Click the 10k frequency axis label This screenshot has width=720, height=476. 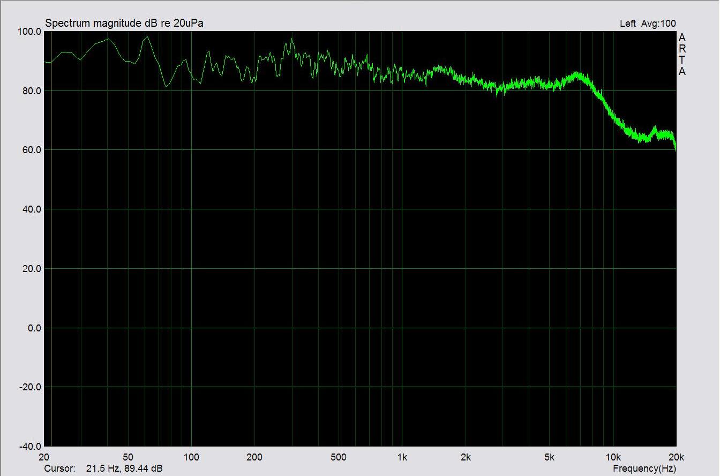point(613,457)
